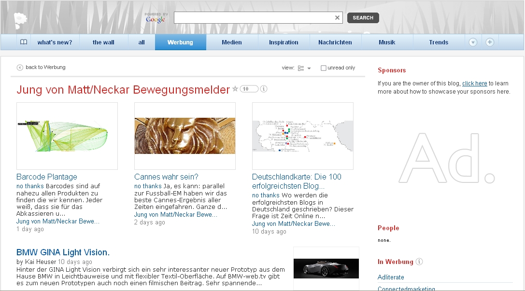Switch to the Musik tab
Screen dimensions: 525x291
(387, 42)
